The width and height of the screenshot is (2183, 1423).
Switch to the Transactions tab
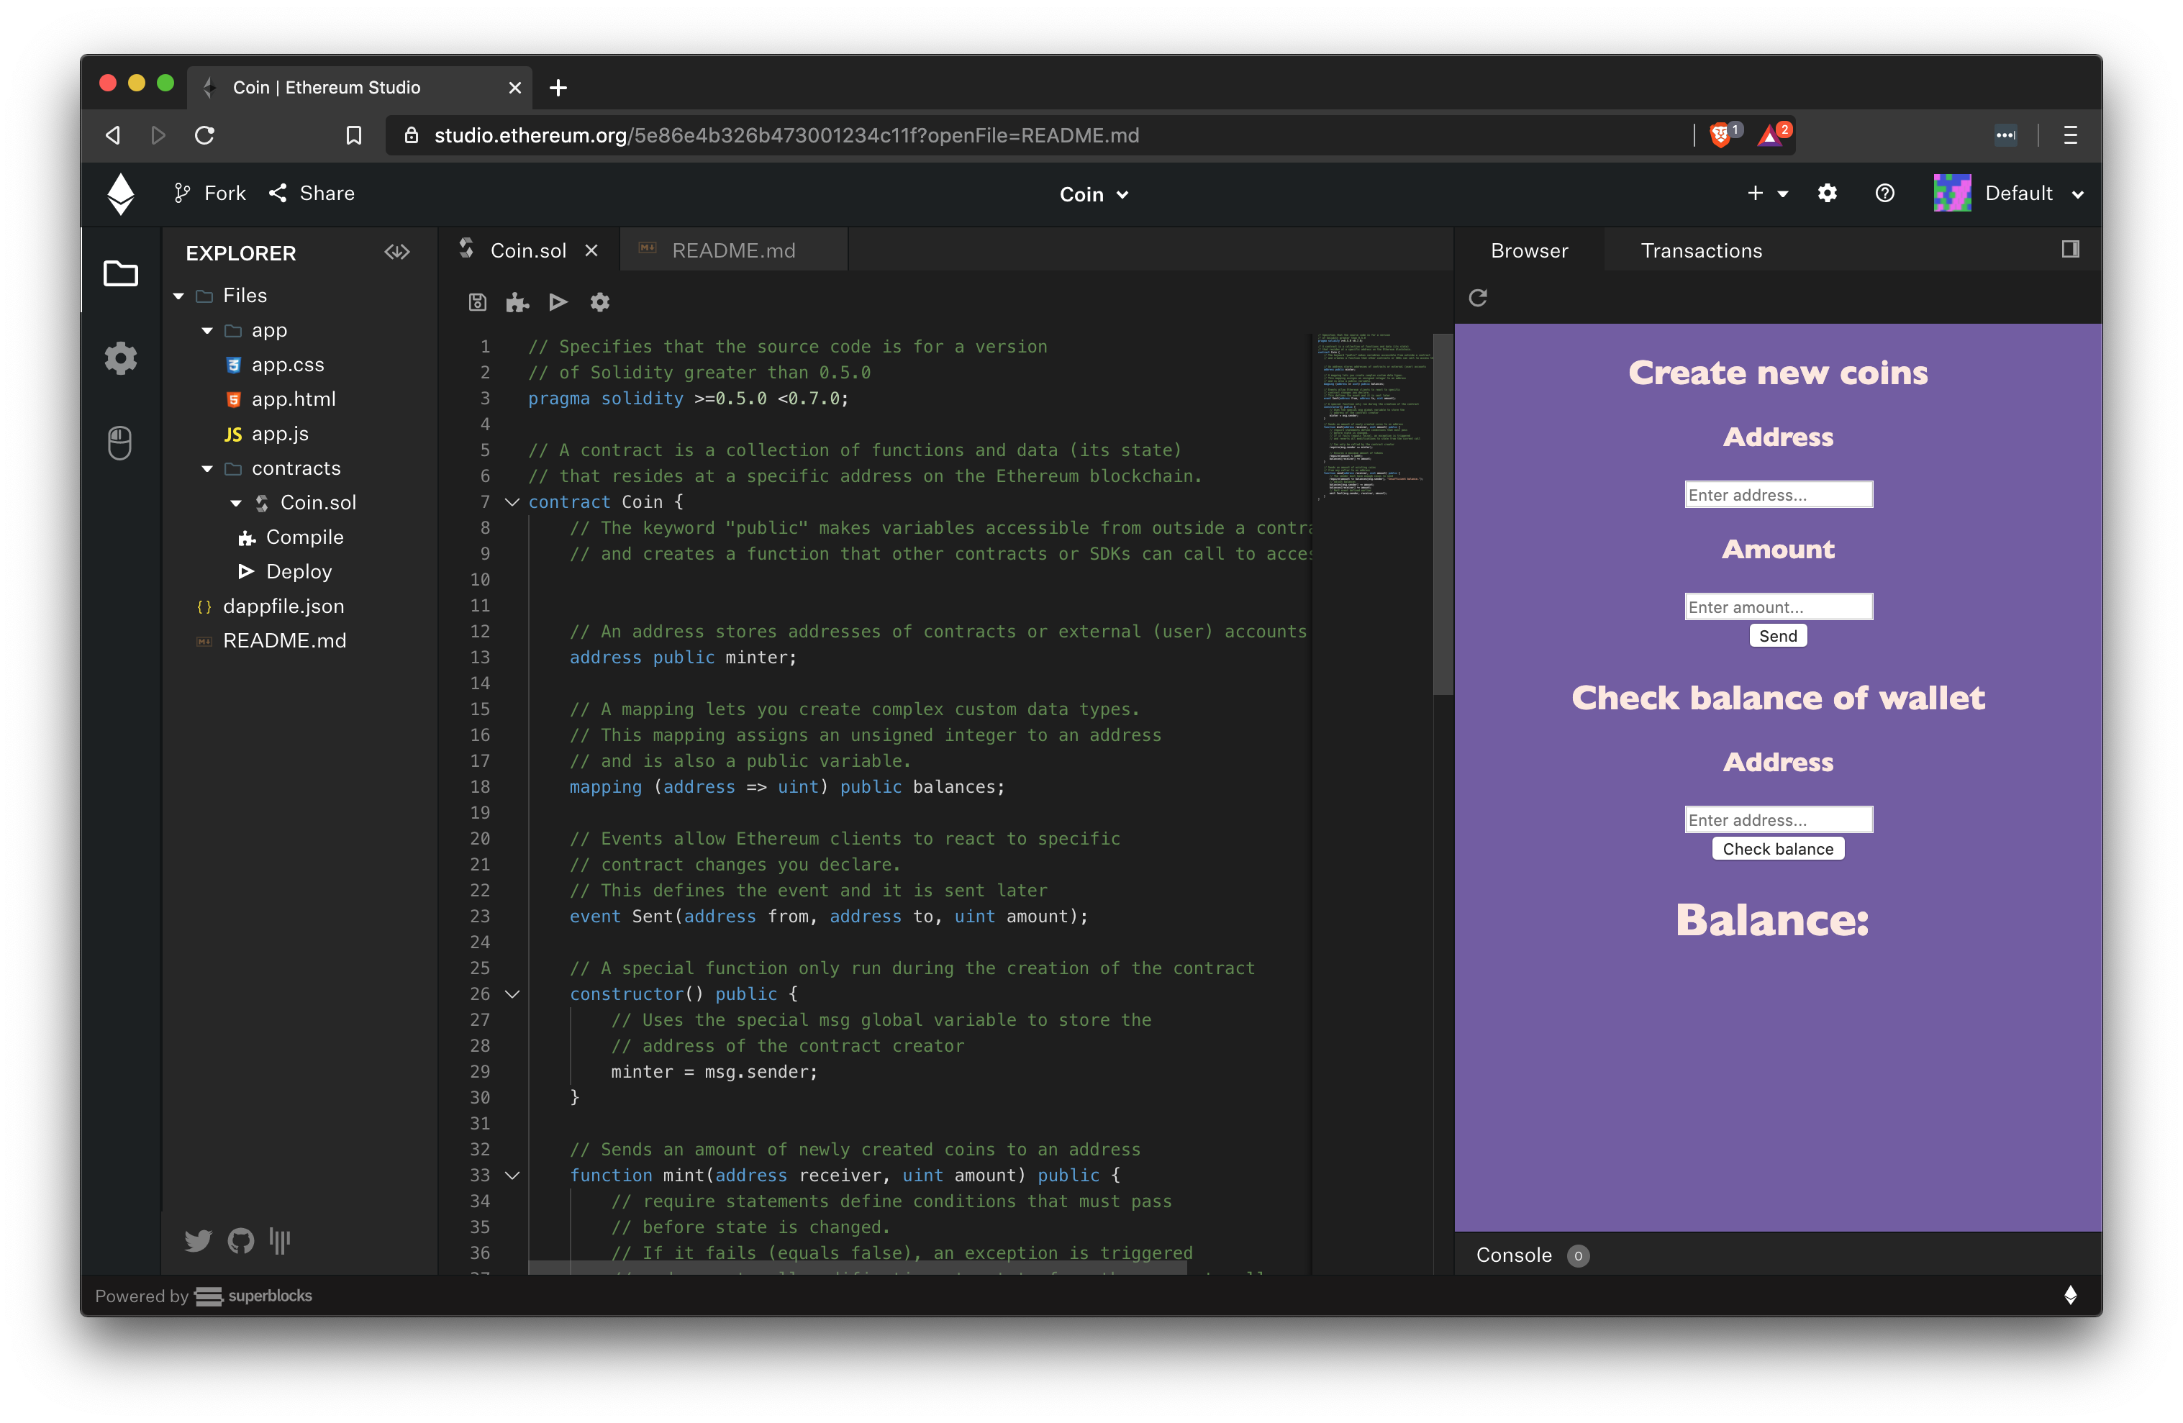[x=1700, y=250]
